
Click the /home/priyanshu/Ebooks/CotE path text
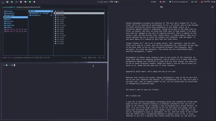pyautogui.click(x=28, y=7)
